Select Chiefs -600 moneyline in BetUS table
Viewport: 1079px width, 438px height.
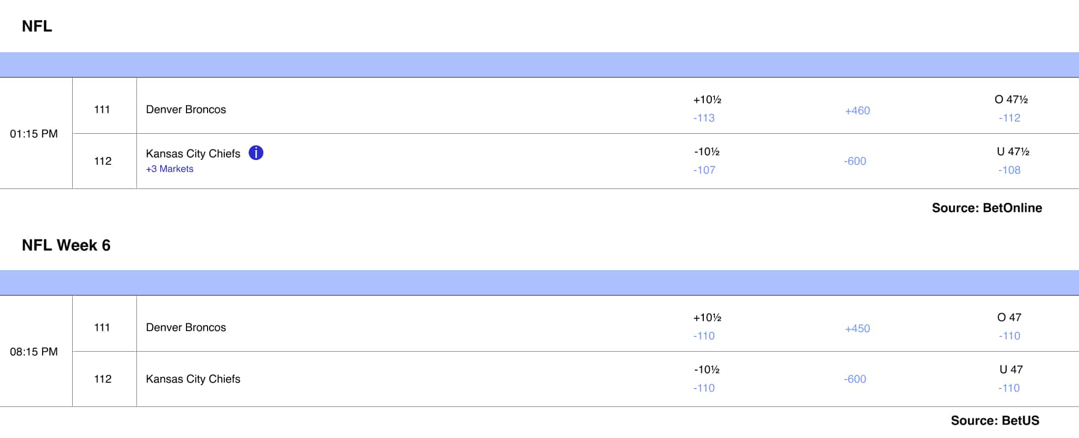pyautogui.click(x=855, y=379)
